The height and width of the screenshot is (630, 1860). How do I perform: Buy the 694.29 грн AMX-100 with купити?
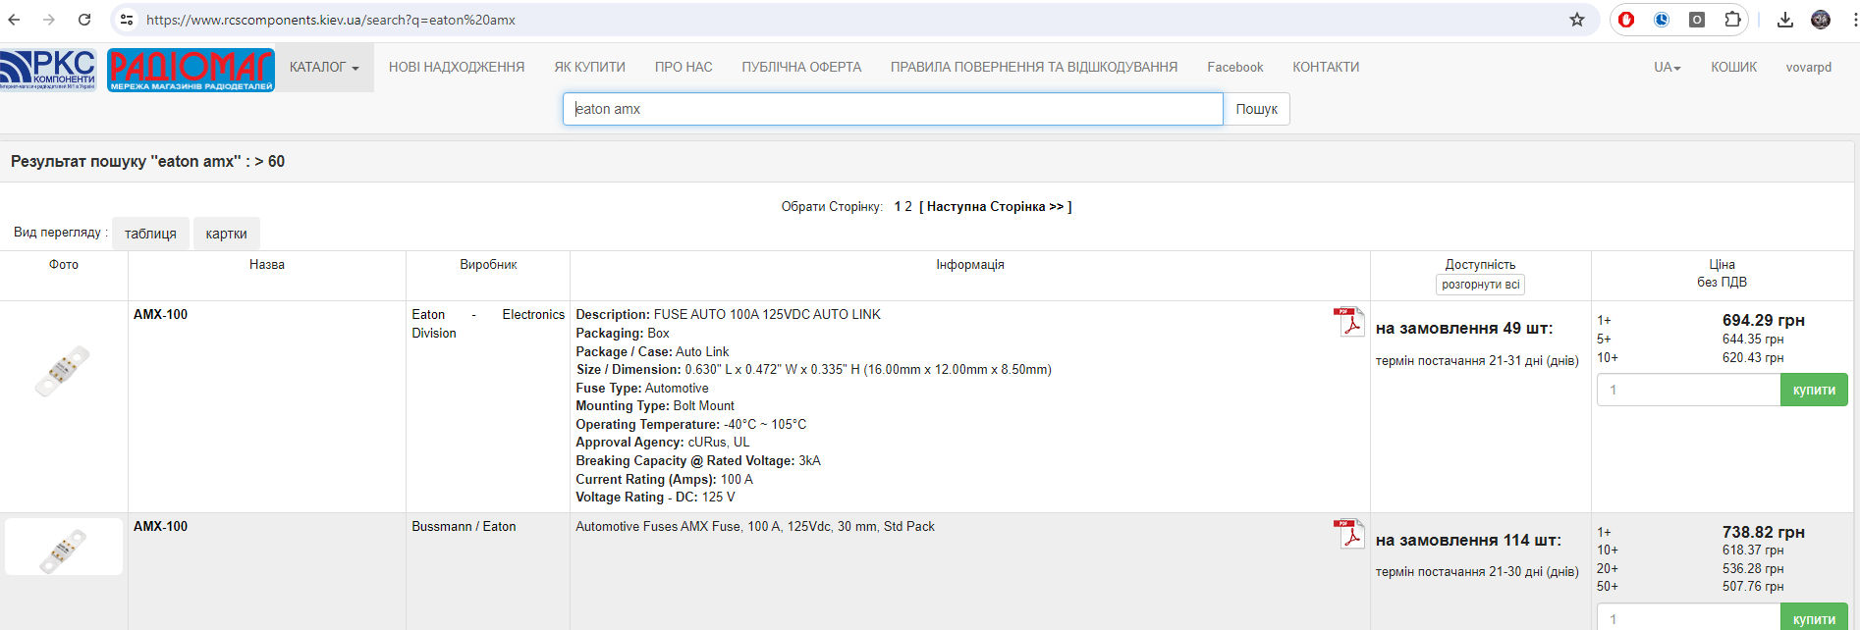tap(1814, 390)
